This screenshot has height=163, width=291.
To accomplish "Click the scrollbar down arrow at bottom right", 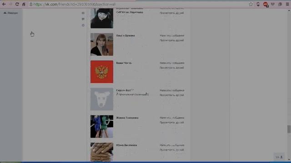I will point(289,160).
